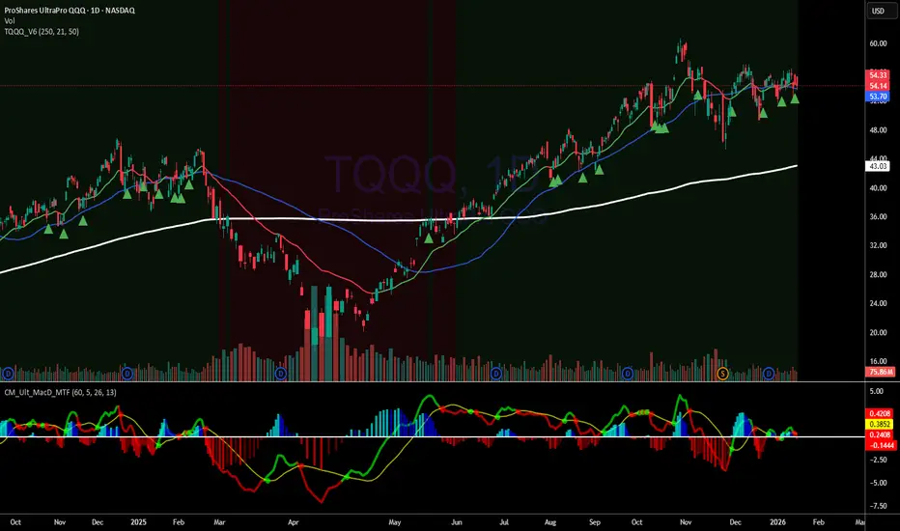This screenshot has height=531, width=900.
Task: Click the dividend D marker just before Jul
Action: [496, 374]
